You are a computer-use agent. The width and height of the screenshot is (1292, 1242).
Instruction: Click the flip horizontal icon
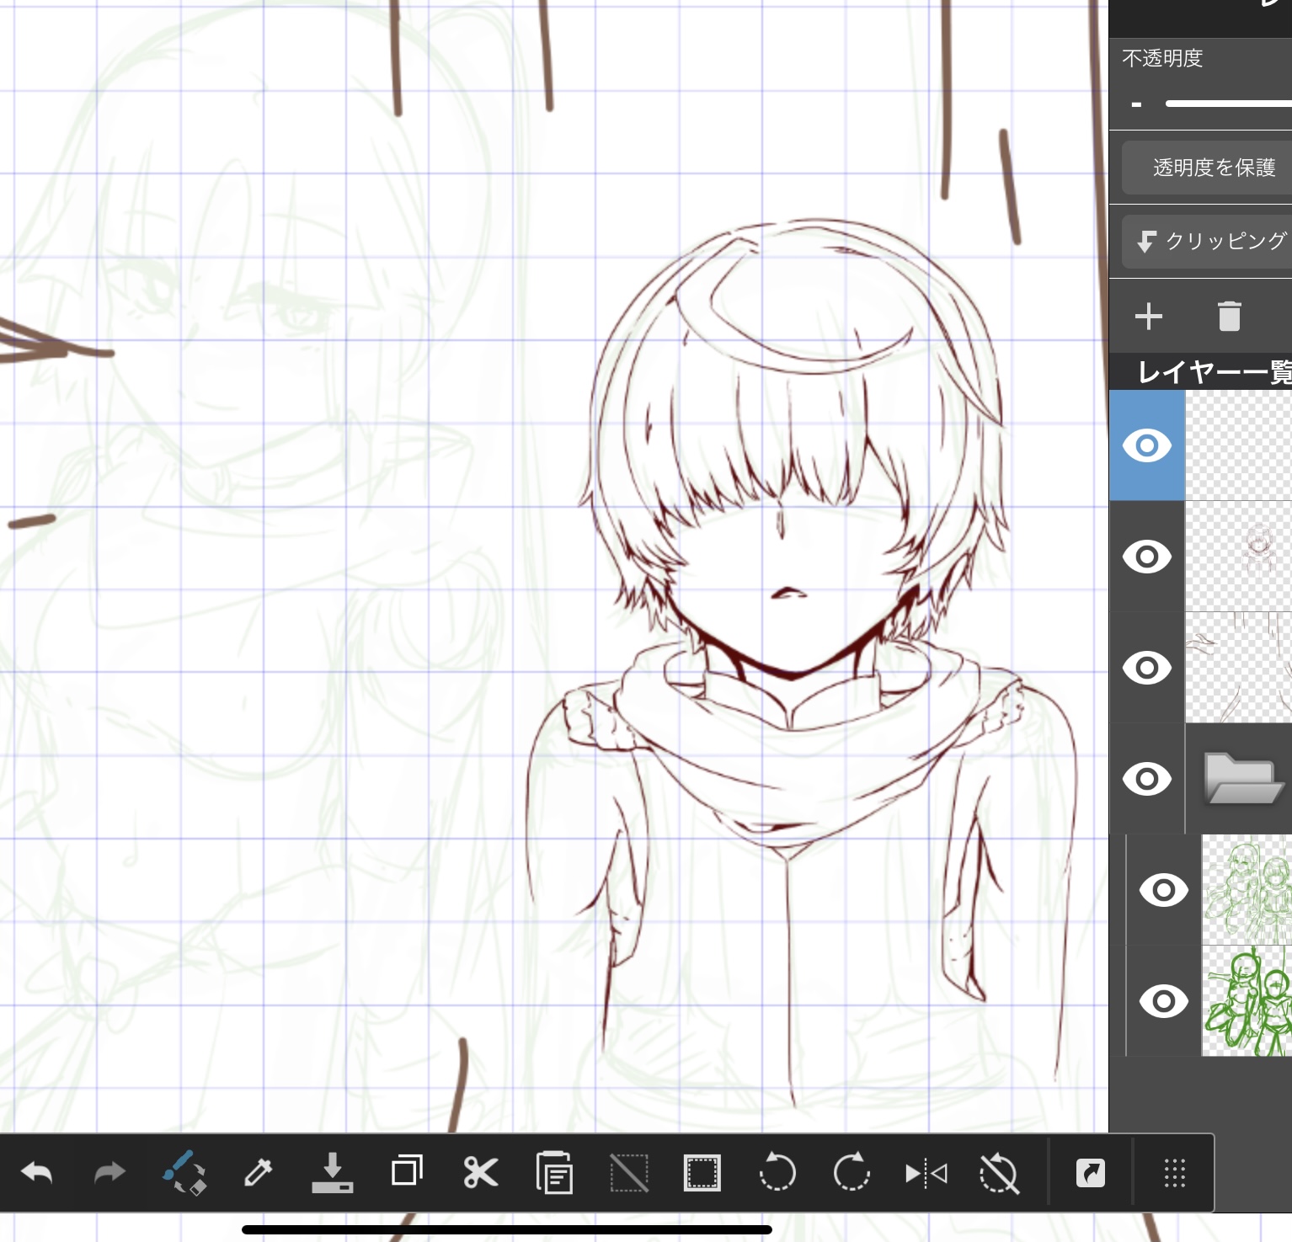click(926, 1173)
